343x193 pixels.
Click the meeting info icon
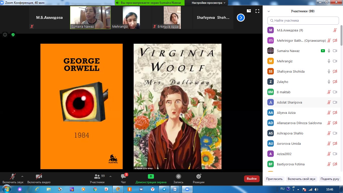click(5, 35)
